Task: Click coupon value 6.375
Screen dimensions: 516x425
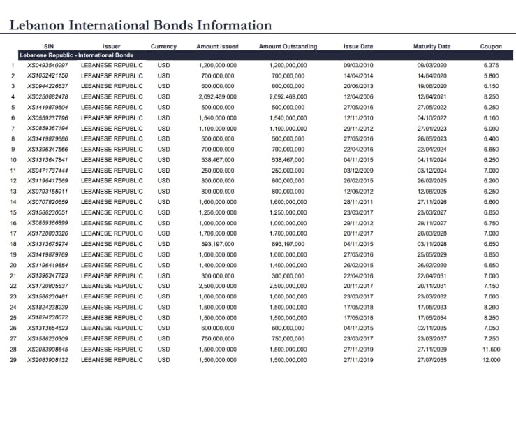Action: click(491, 65)
